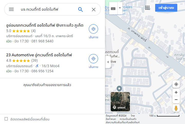Toggle อัปเดตผลลัพธ์เมื่อแผนที่เลื่อน checkbox
This screenshot has height=124, width=185.
point(6,119)
